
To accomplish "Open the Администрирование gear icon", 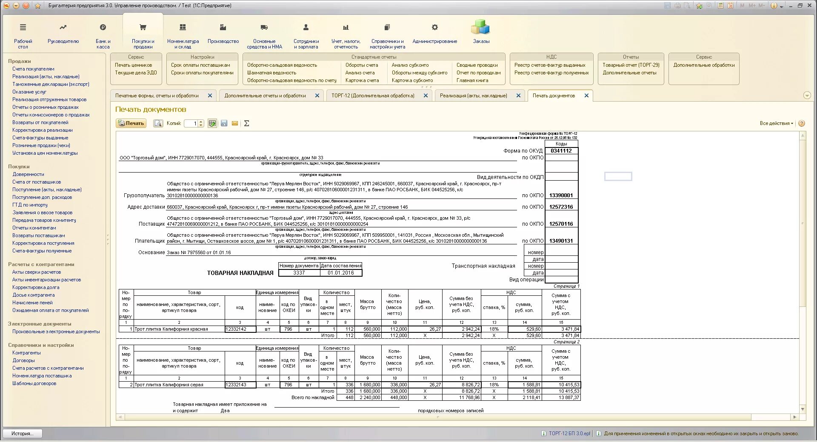I will (435, 27).
